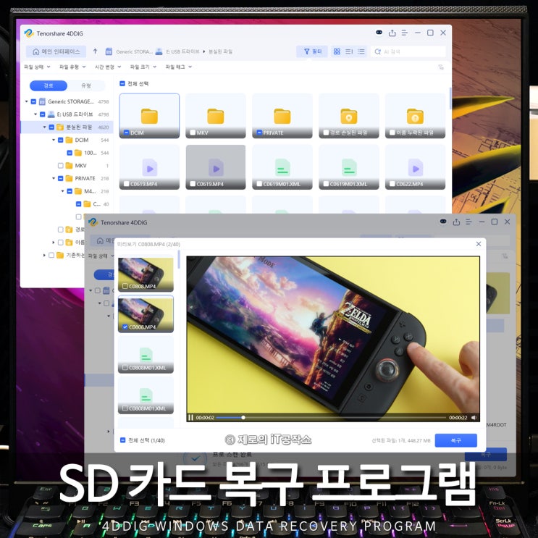Toggle 전체 선택 (1/40) checkbox in preview dialog
The height and width of the screenshot is (538, 538).
tap(122, 440)
